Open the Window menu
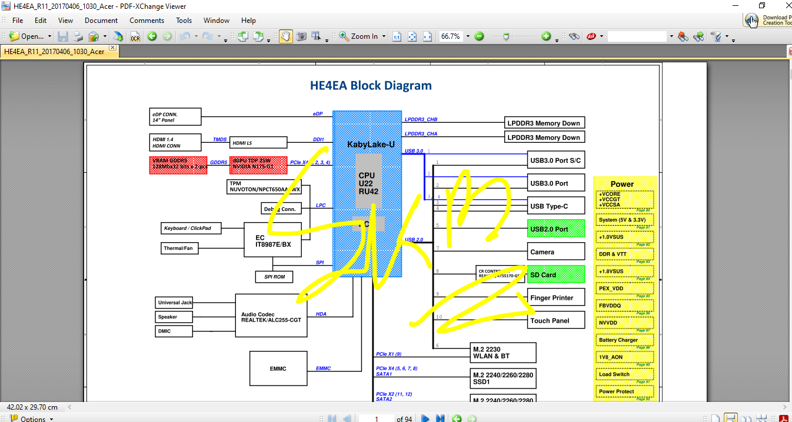The image size is (792, 422). click(217, 21)
